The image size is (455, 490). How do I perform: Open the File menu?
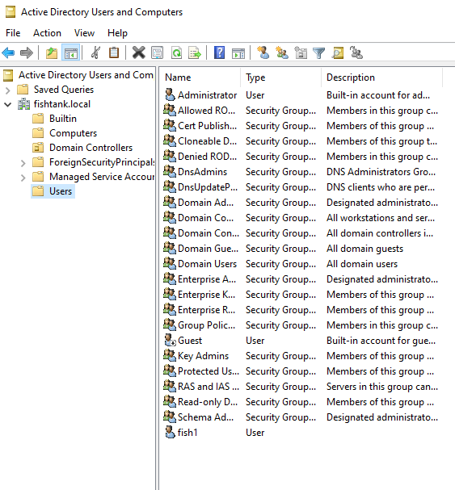pos(13,33)
